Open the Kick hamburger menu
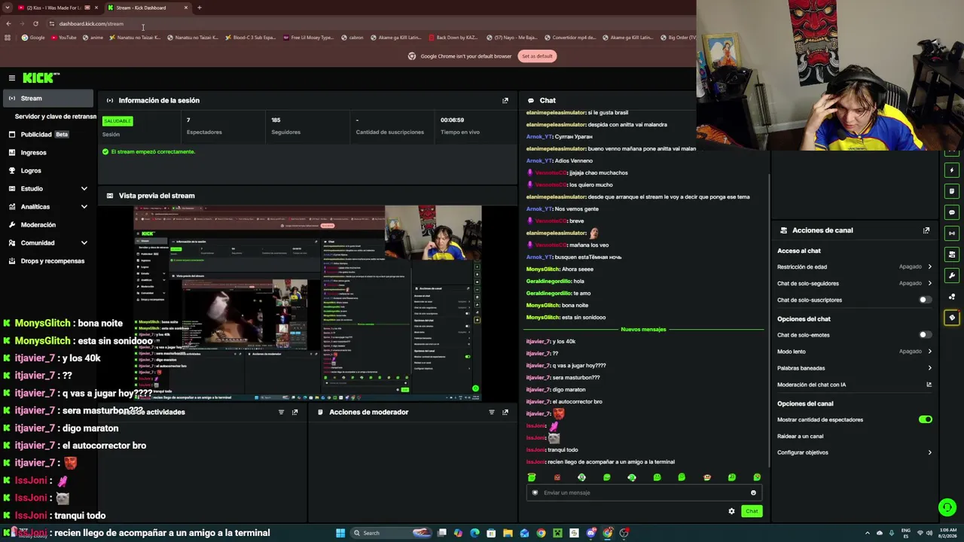This screenshot has height=542, width=964. click(12, 78)
